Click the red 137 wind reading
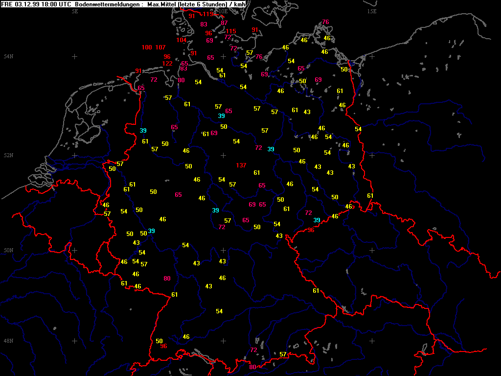Screen dimensions: 501x376 tap(241, 165)
